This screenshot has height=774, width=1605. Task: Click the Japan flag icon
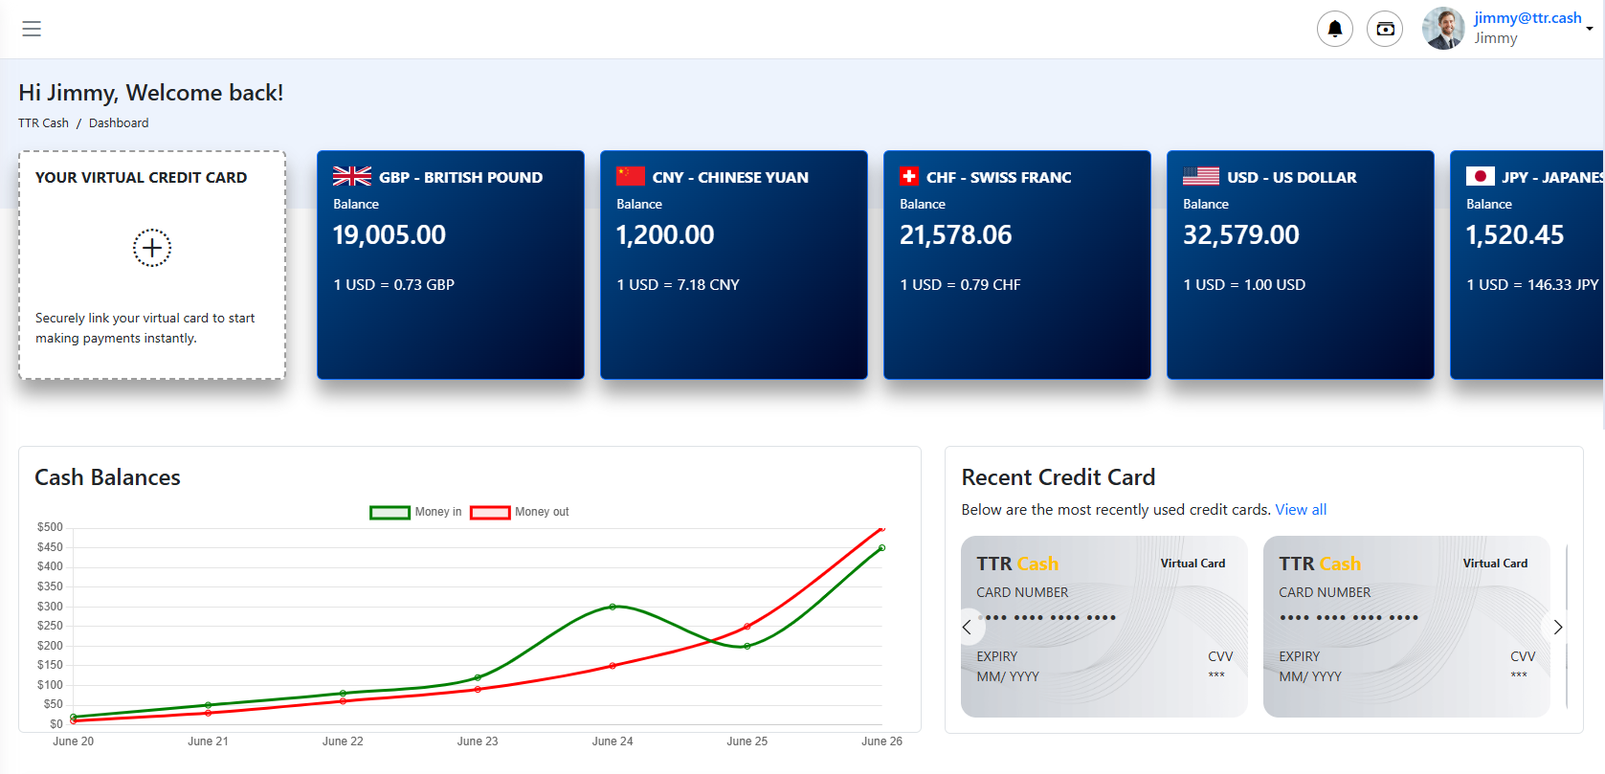pyautogui.click(x=1481, y=176)
